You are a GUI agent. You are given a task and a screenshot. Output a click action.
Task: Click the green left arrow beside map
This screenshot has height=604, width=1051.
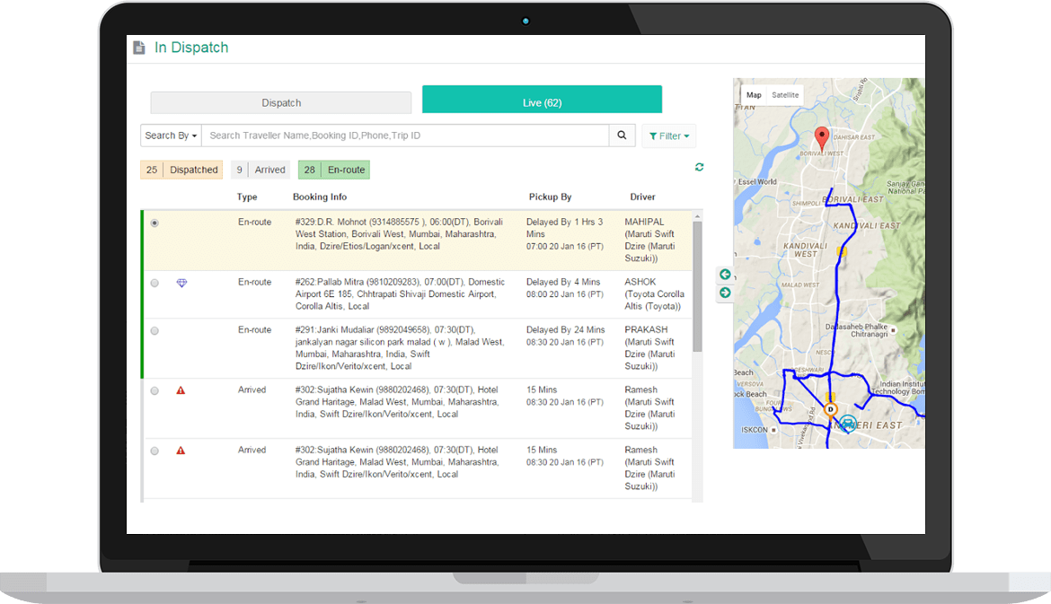point(725,275)
